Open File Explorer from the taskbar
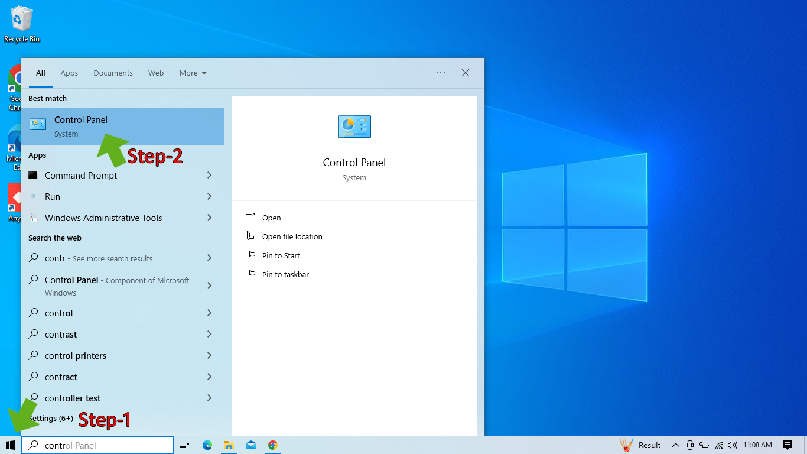This screenshot has width=807, height=454. (229, 445)
